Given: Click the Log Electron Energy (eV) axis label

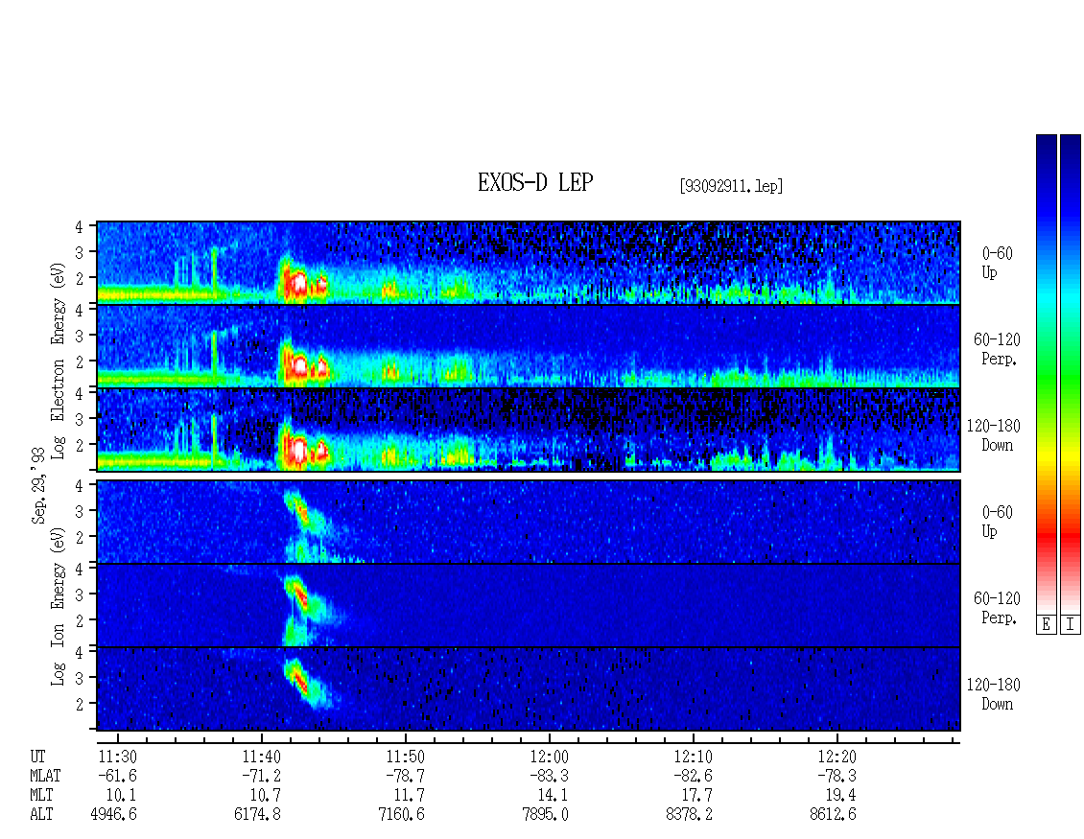Looking at the screenshot, I should click(59, 361).
